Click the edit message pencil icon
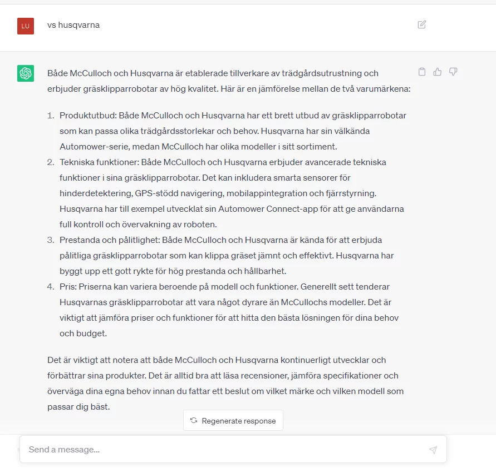This screenshot has width=496, height=468. 422,24
